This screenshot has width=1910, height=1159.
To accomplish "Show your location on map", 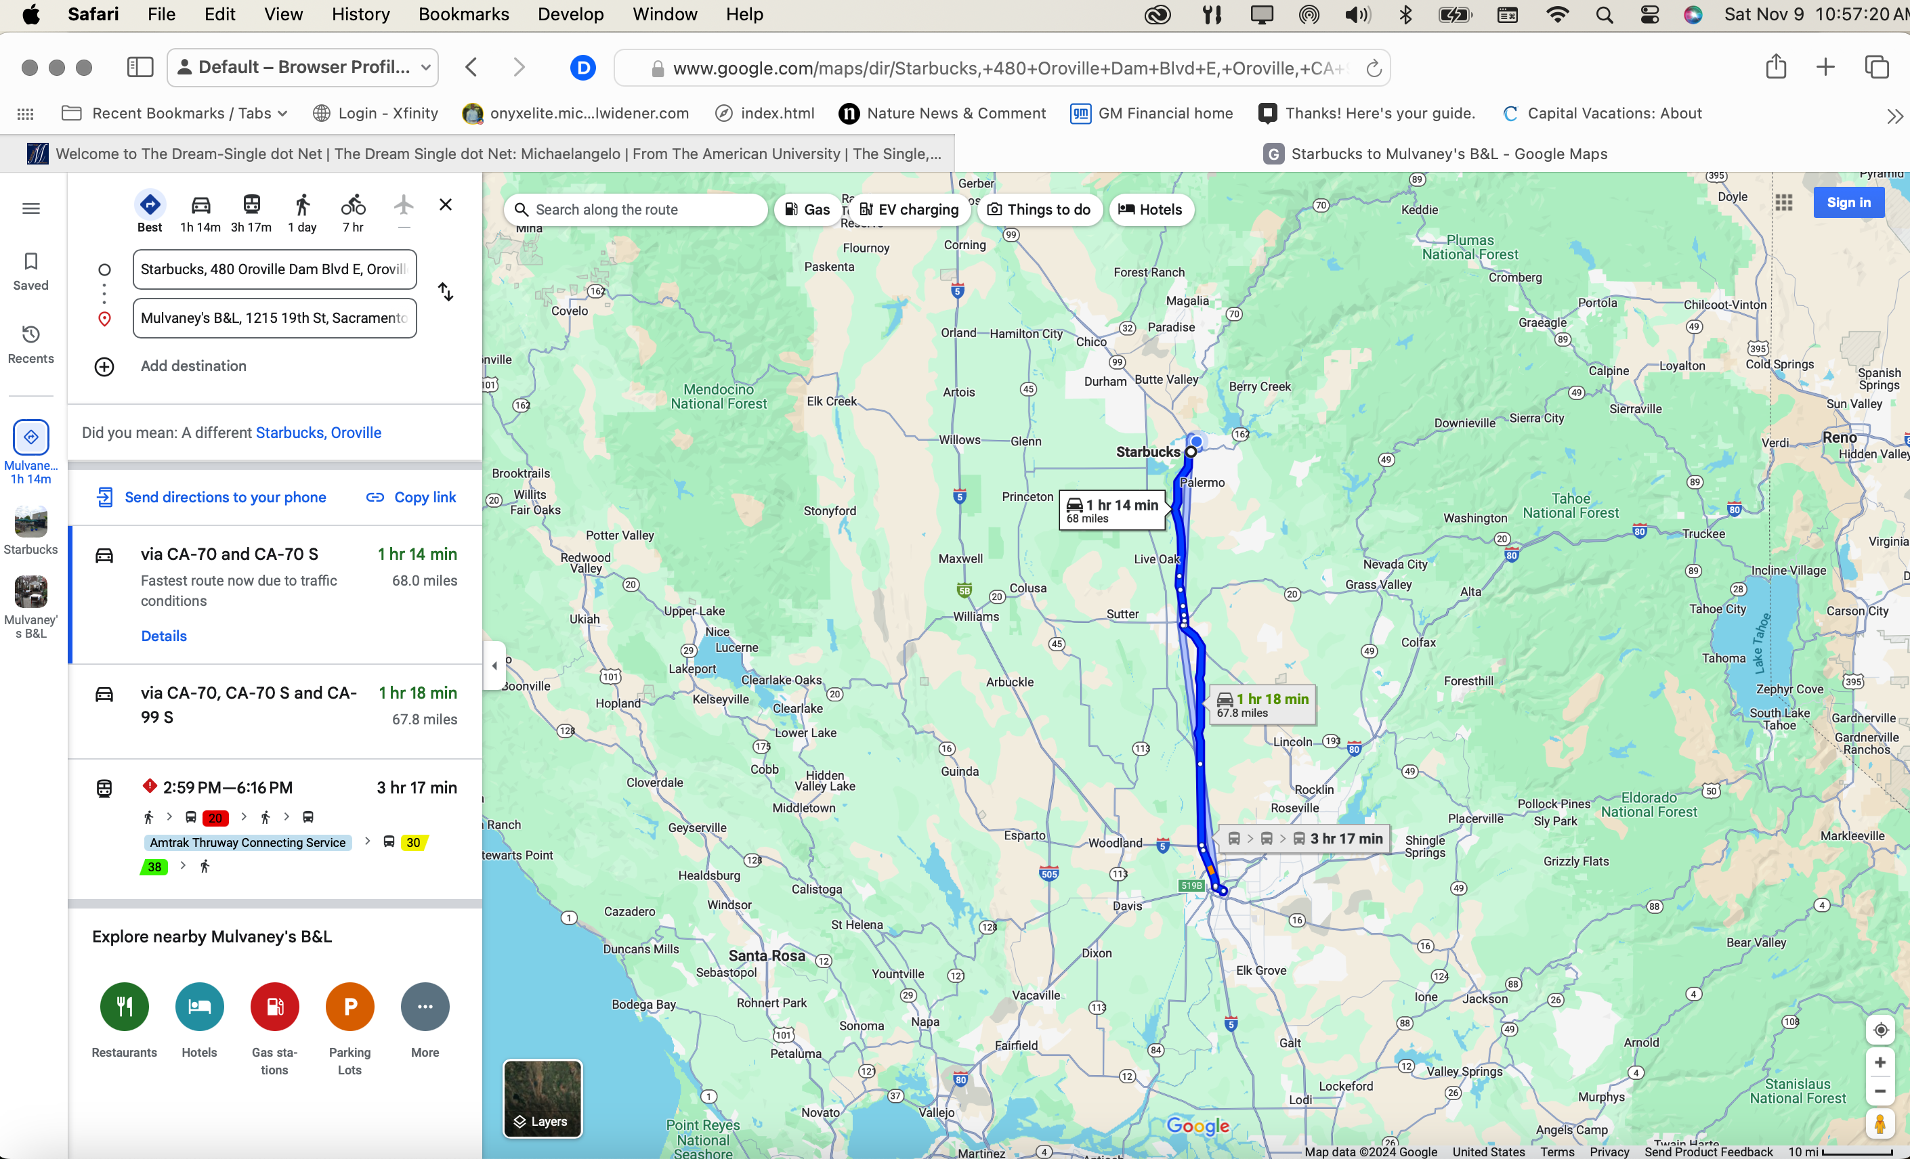I will click(1881, 1030).
